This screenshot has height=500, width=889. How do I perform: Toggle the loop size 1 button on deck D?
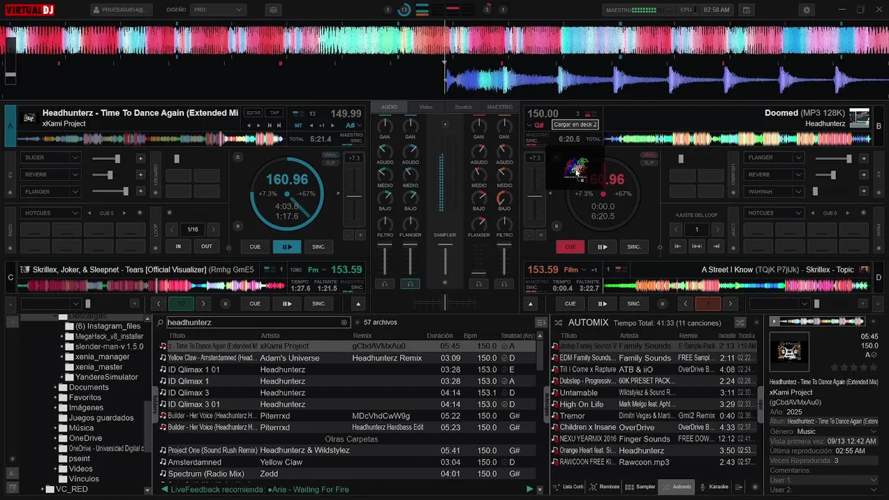[708, 303]
